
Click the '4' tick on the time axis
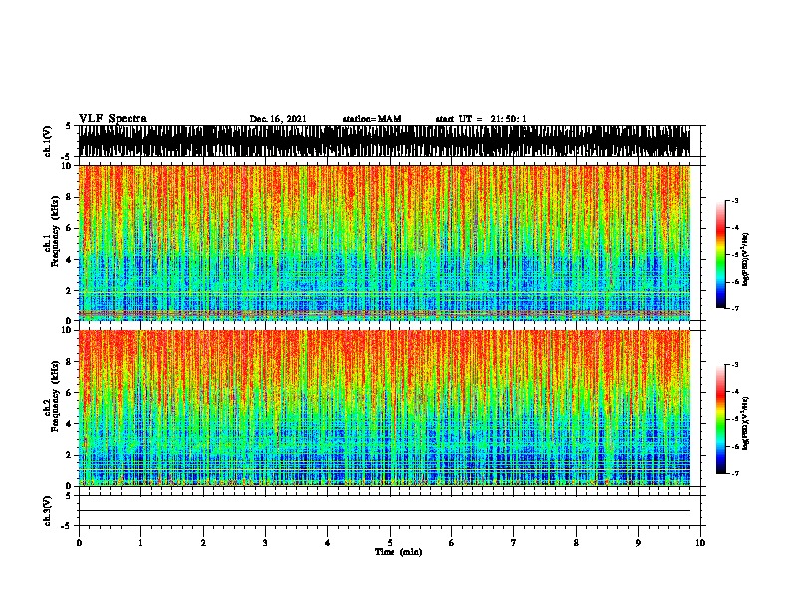[x=328, y=543]
